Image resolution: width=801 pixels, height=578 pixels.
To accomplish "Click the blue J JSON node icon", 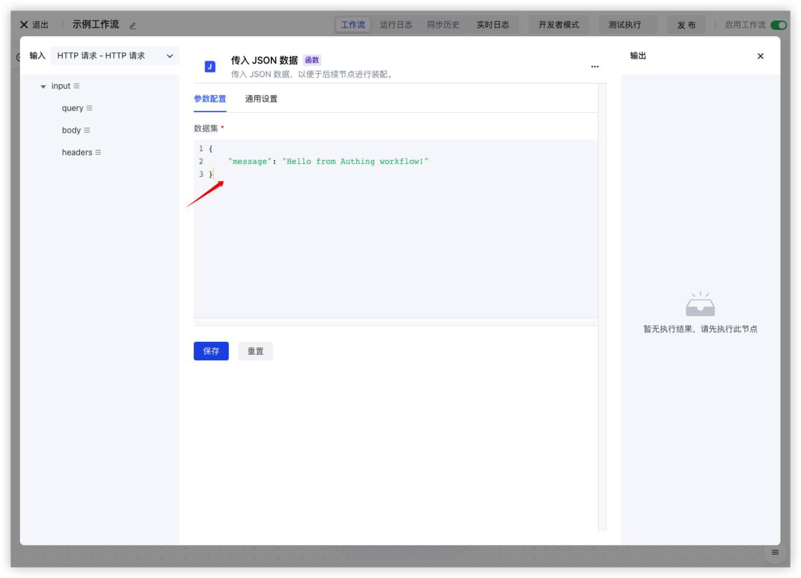I will [210, 66].
